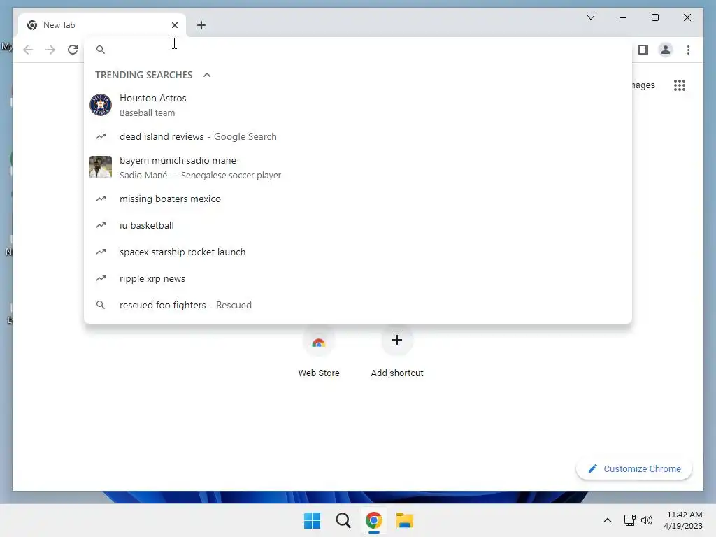716x537 pixels.
Task: Click the Chrome taskbar icon
Action: (373, 520)
